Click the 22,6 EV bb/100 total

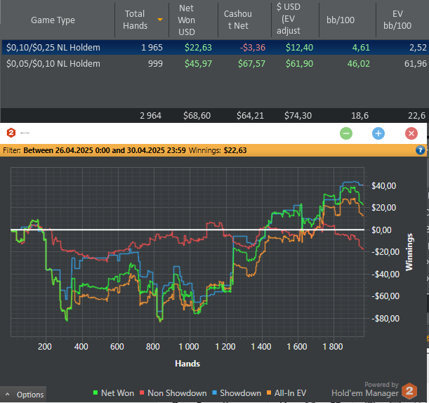tap(416, 115)
